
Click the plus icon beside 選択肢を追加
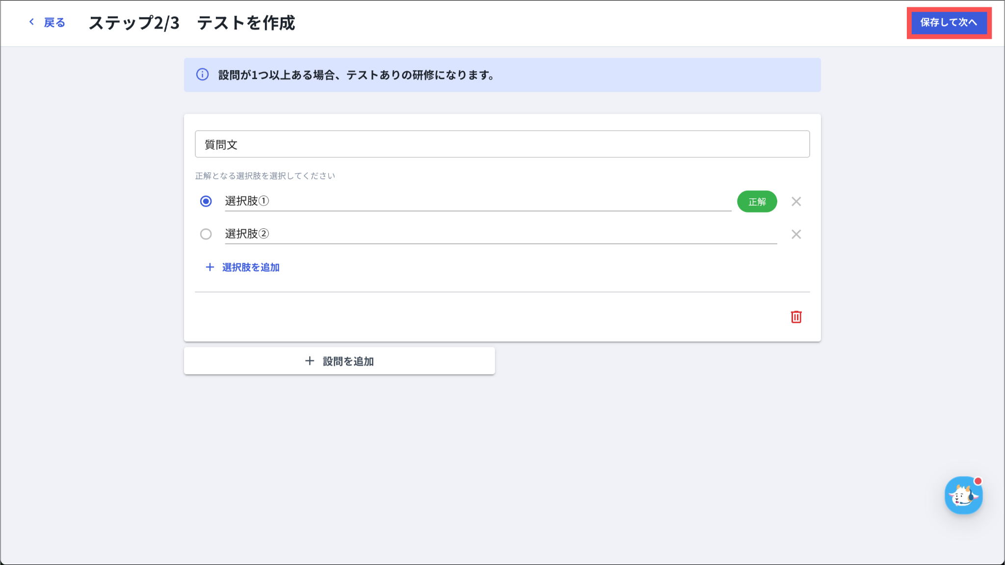pos(210,267)
